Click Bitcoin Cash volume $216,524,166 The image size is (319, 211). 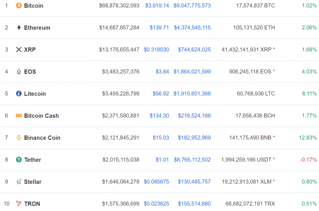(194, 116)
